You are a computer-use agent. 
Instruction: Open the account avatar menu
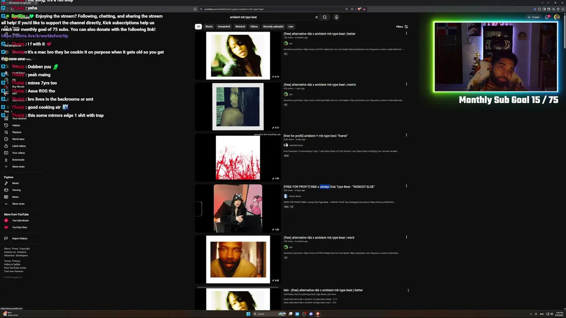point(557,17)
